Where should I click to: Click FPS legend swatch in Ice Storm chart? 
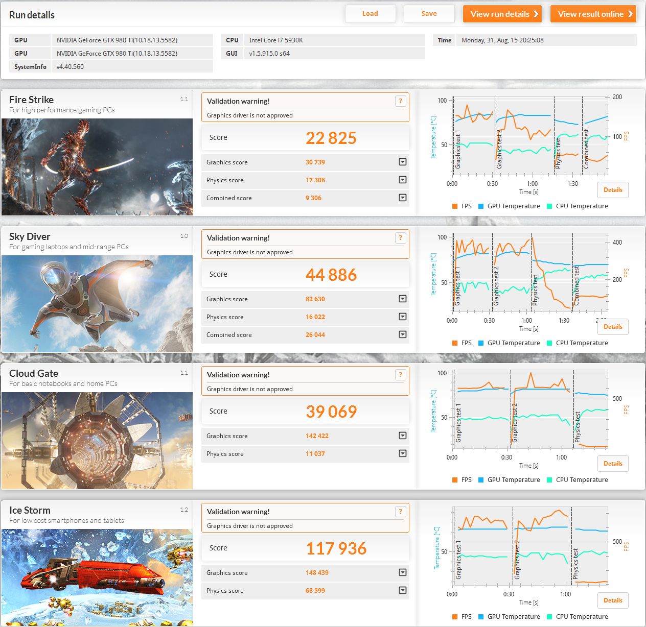[455, 617]
